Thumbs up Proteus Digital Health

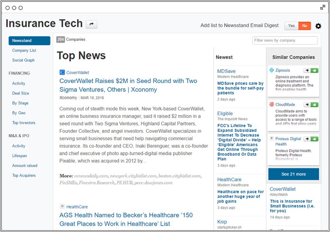point(315,139)
